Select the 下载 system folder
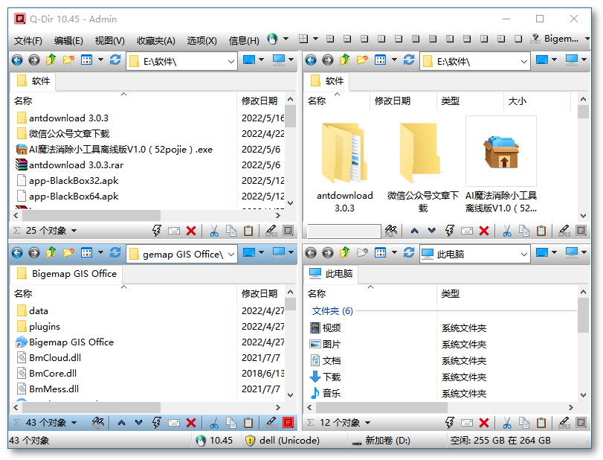 [x=326, y=377]
